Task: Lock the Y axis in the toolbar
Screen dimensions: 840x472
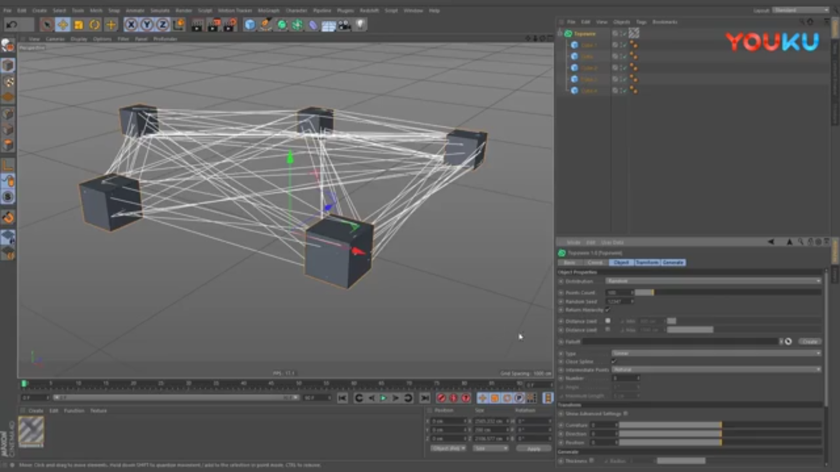Action: pyautogui.click(x=147, y=25)
